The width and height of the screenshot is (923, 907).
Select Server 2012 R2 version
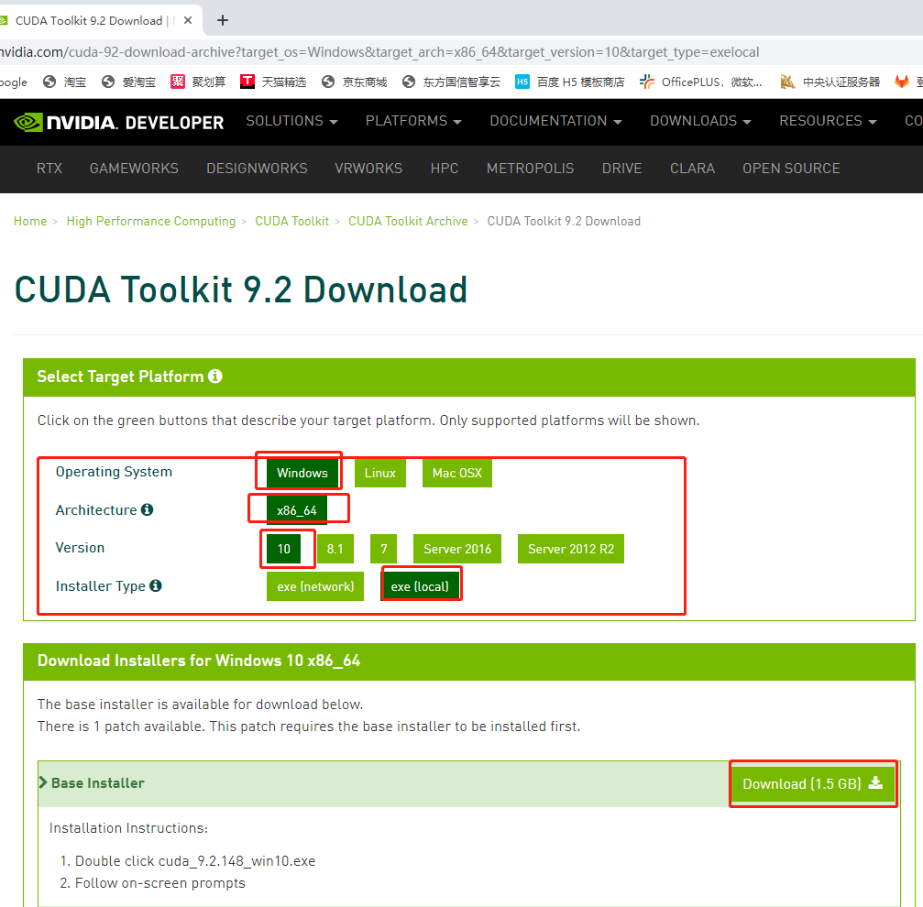click(571, 549)
